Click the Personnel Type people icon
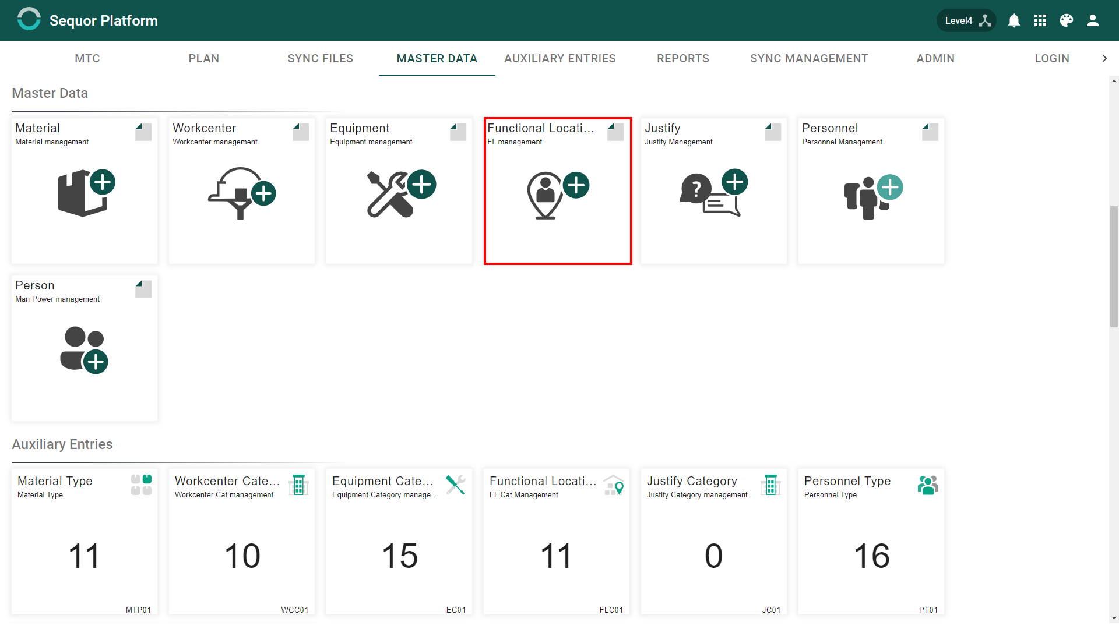 pyautogui.click(x=928, y=485)
